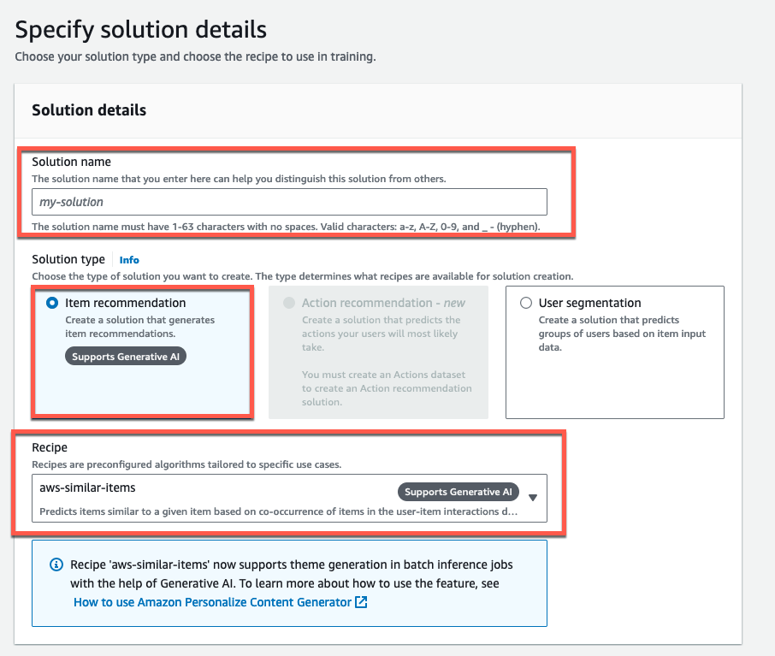Click 'Create a solution that generates item recommendations' text
Image resolution: width=775 pixels, height=656 pixels.
(x=140, y=327)
